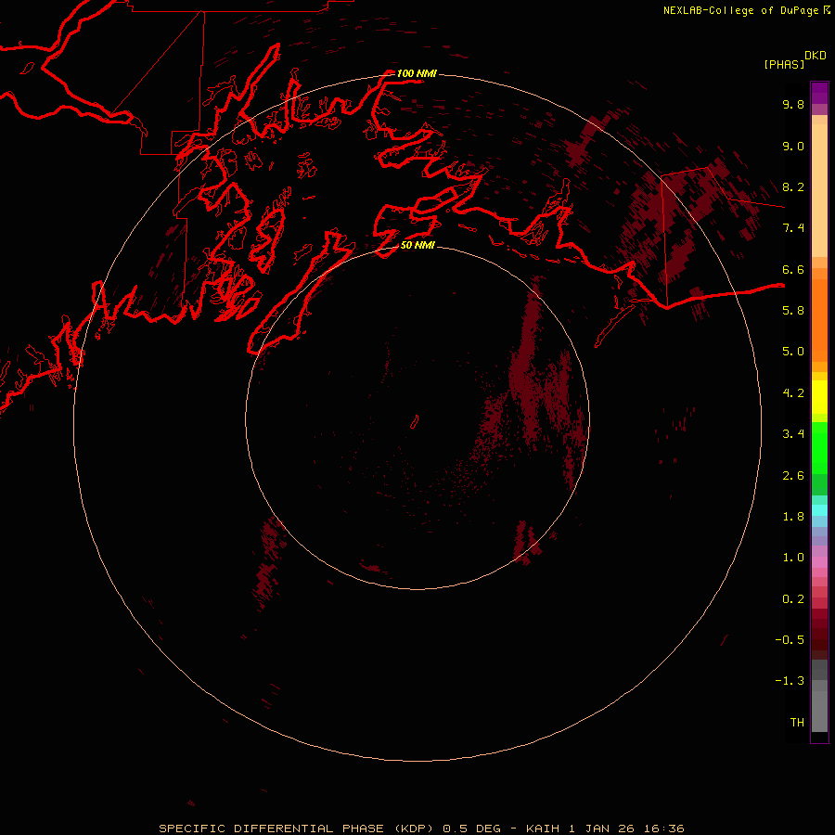Viewport: 835px width, 835px height.
Task: Click the 1.8 color scale value
Action: pyautogui.click(x=793, y=517)
